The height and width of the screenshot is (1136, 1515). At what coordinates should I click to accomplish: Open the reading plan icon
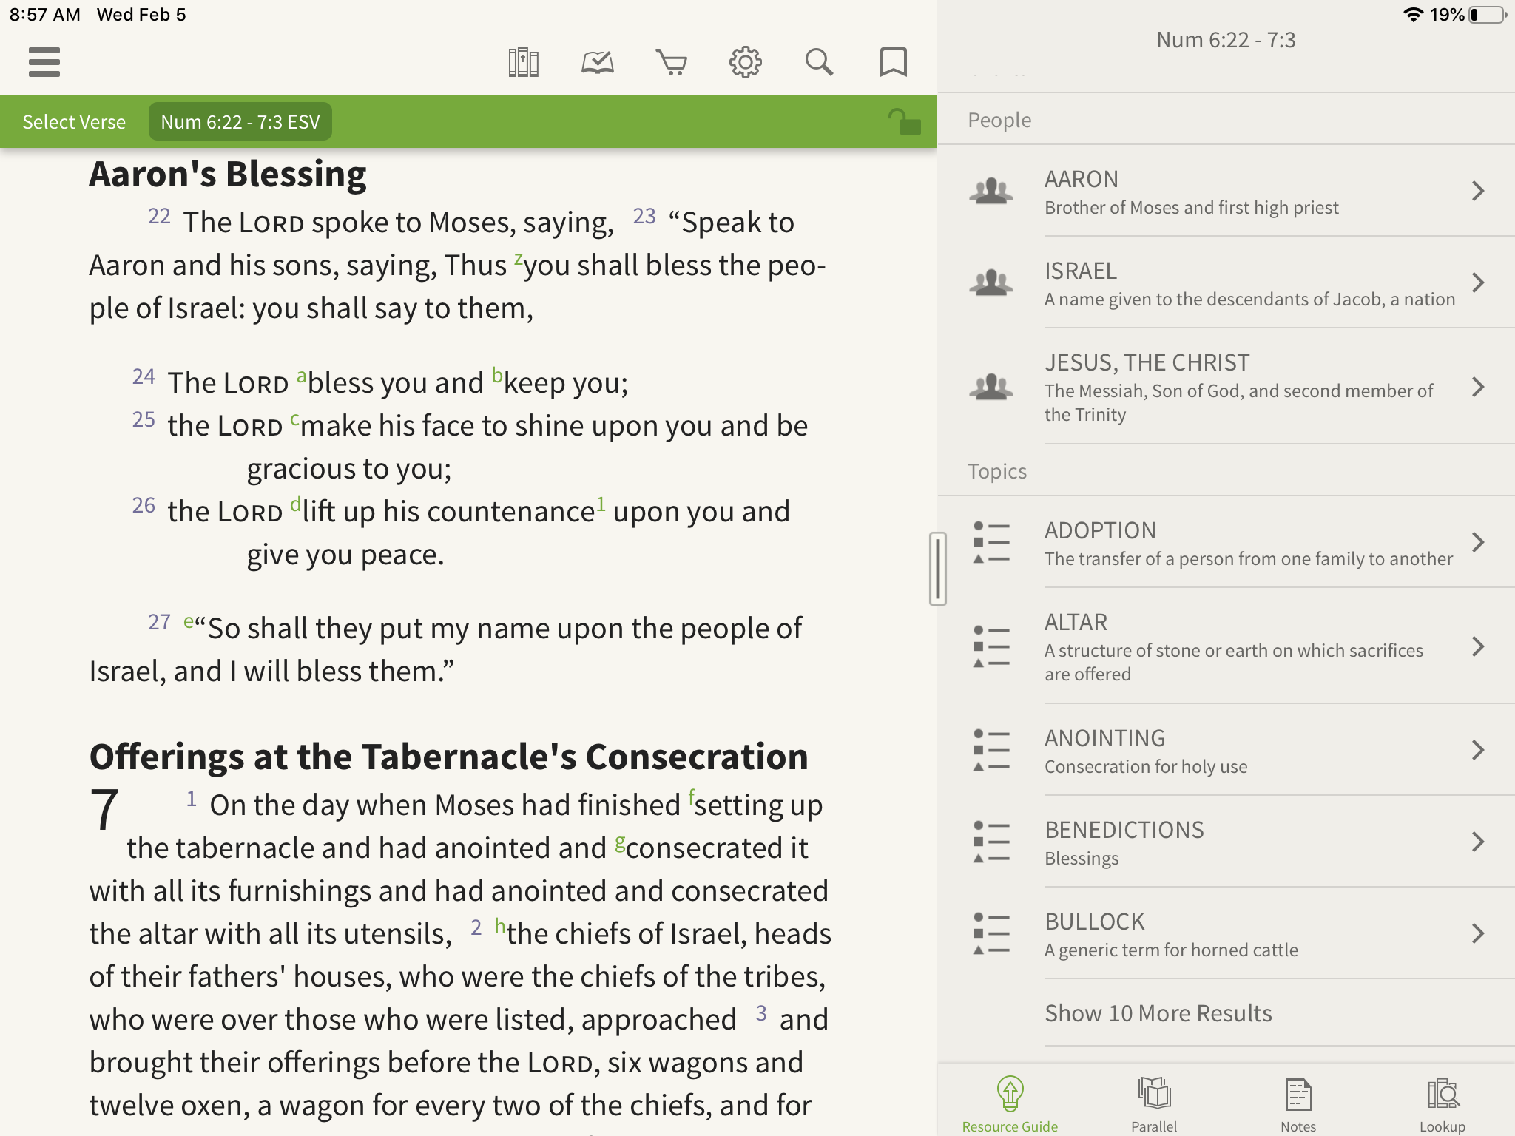597,62
